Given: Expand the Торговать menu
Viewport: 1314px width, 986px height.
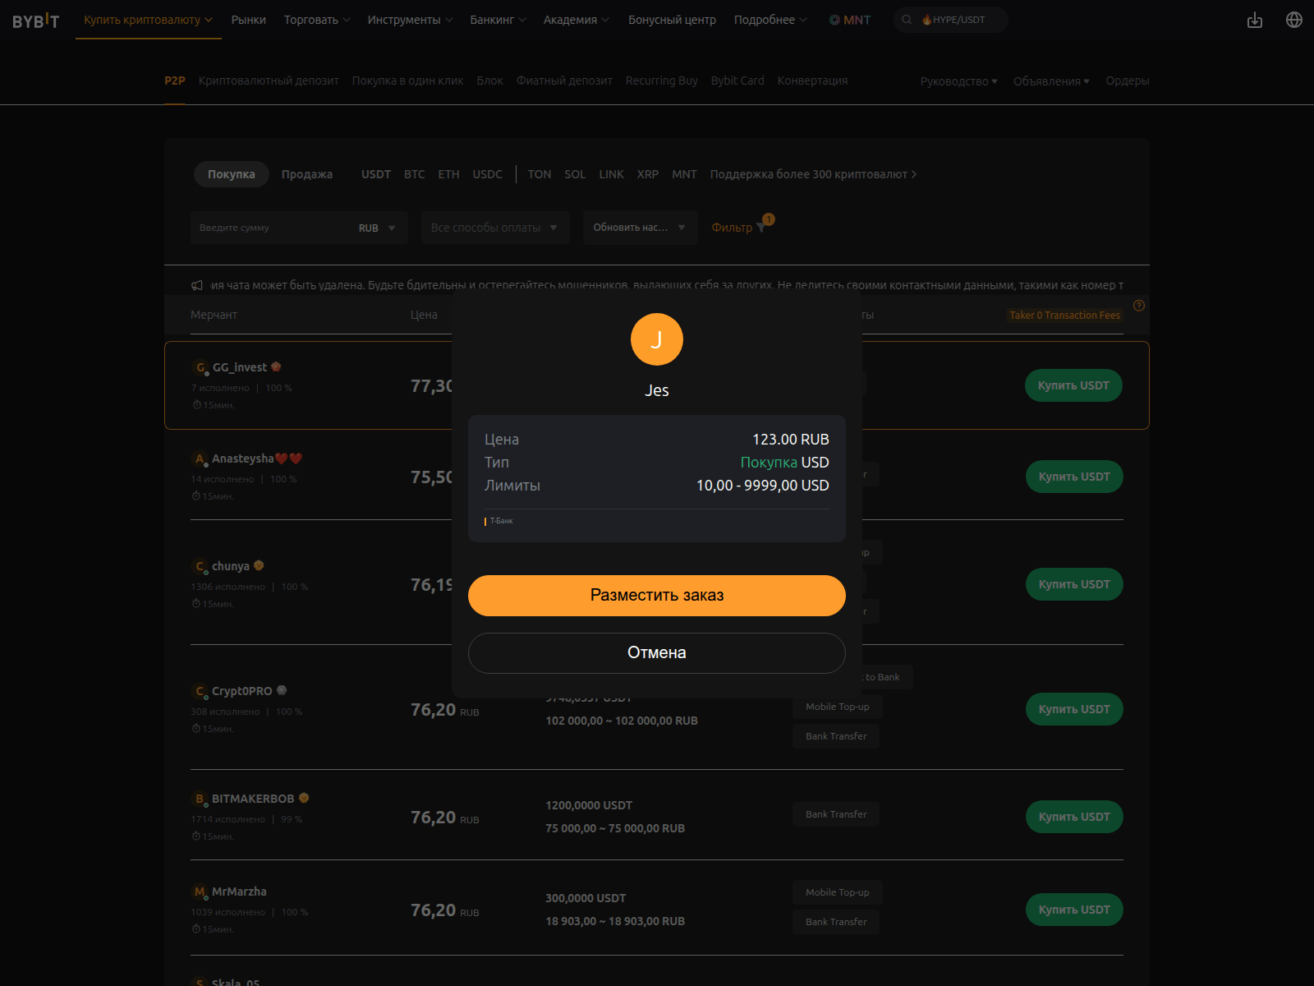Looking at the screenshot, I should click(317, 20).
